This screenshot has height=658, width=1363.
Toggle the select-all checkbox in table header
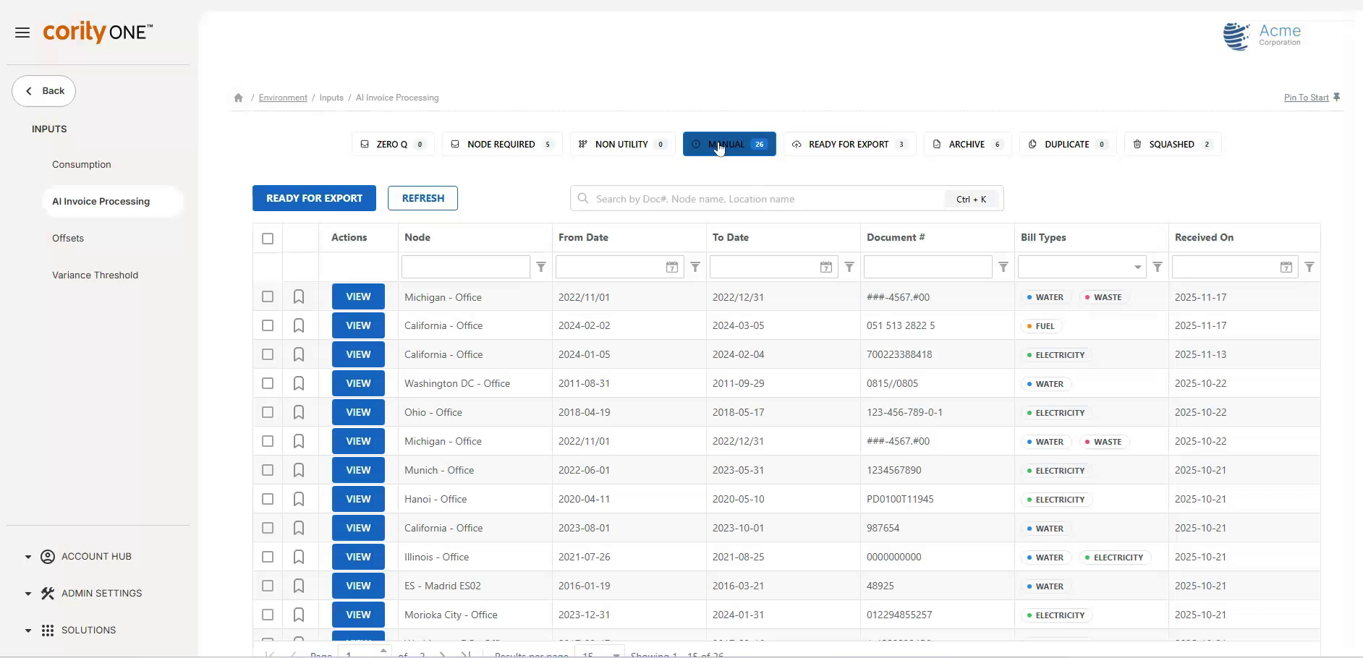tap(267, 238)
